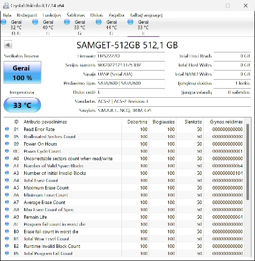The image size is (255, 261).
Task: Click the SATA/600 transfer mode field
Action: (131, 83)
